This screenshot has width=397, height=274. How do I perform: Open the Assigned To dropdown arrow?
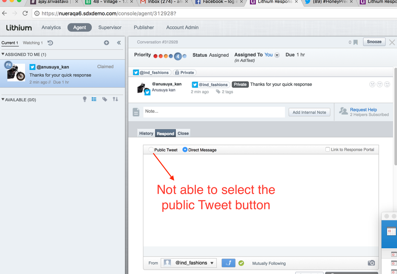click(277, 55)
